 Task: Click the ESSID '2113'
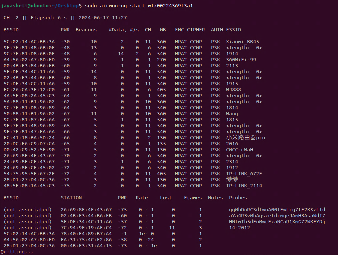click(232, 66)
